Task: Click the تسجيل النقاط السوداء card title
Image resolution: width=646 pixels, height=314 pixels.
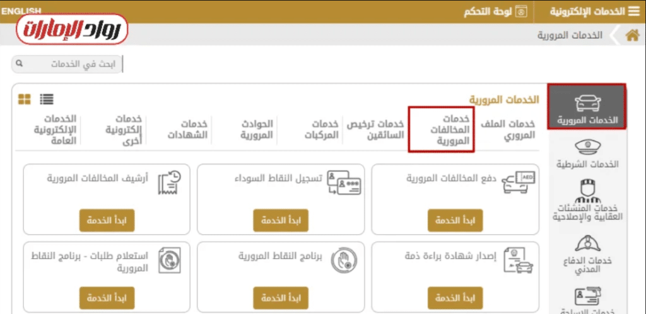Action: click(x=278, y=178)
